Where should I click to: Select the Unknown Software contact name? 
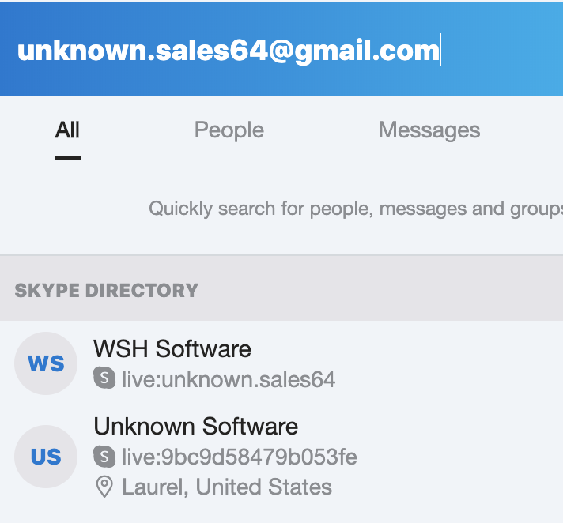coord(196,427)
